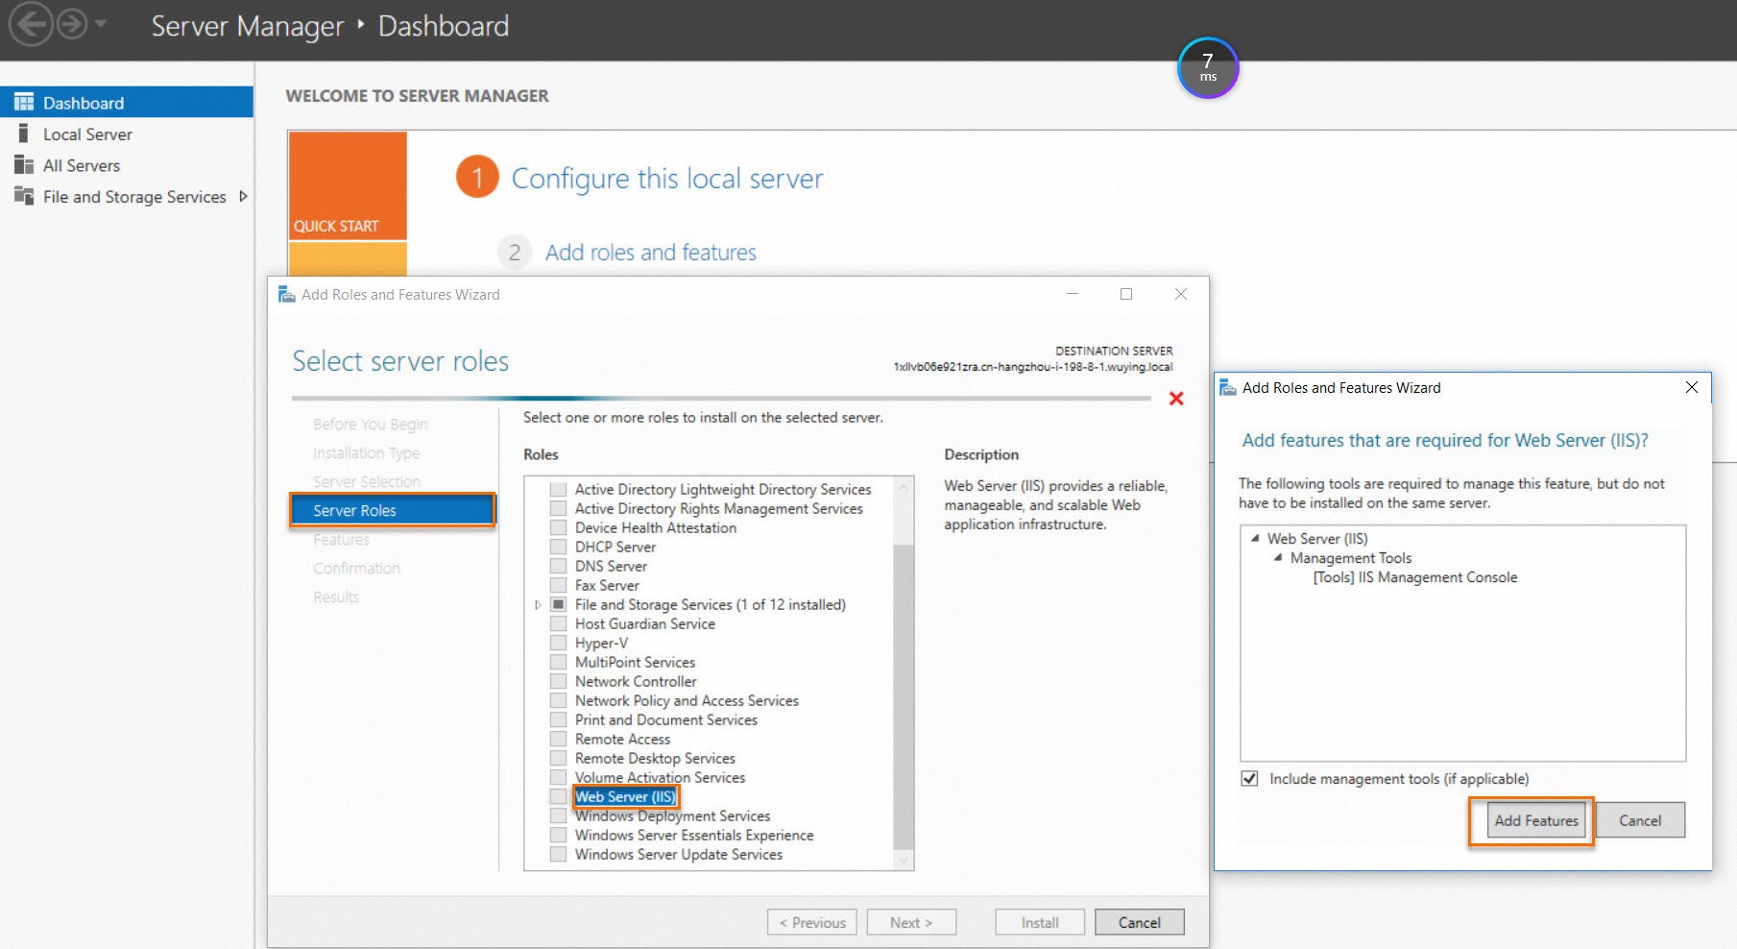Go back with the Server Manager back arrow

tap(30, 25)
